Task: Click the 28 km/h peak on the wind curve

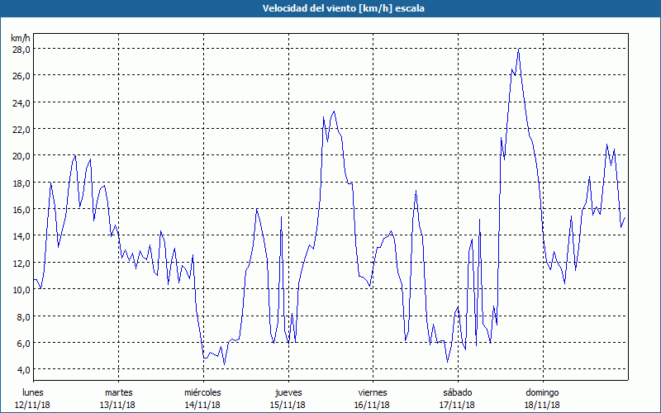Action: click(x=519, y=50)
